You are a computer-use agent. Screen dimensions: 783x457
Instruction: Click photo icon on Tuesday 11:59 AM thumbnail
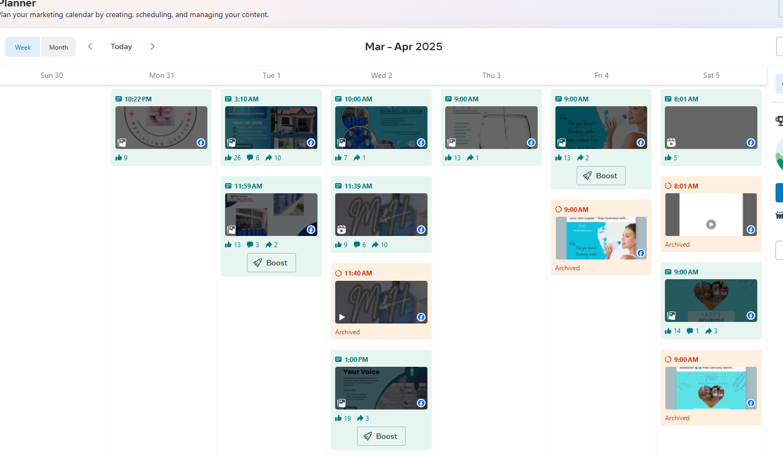click(x=231, y=230)
